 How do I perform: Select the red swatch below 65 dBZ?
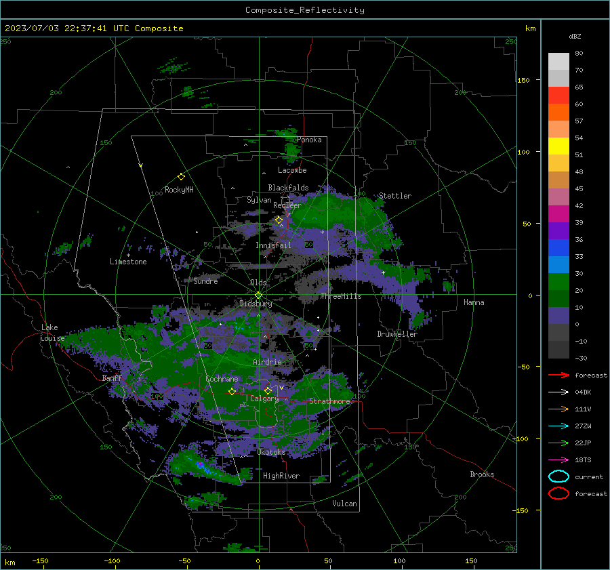point(558,95)
